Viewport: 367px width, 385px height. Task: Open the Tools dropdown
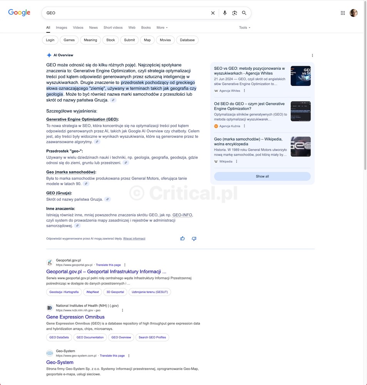coord(245,28)
